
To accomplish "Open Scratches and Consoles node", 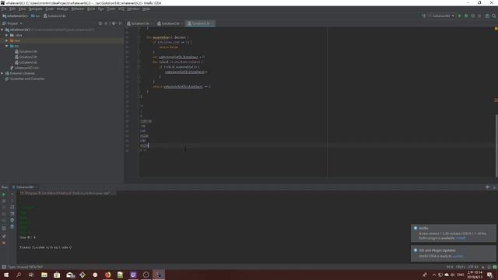I will [25, 79].
